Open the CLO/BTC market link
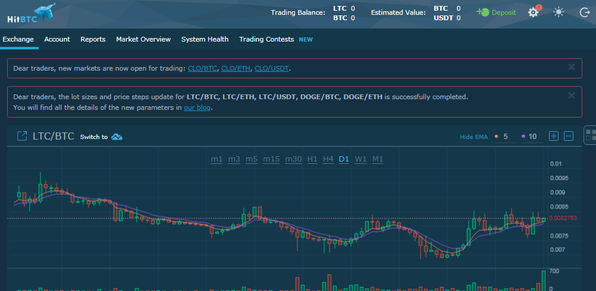Screen dimensions: 596x291 202,69
